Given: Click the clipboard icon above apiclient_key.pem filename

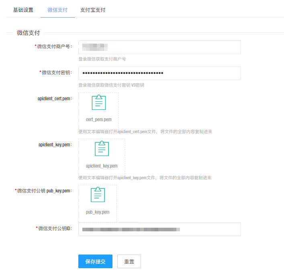Looking at the screenshot, I should [102, 149].
